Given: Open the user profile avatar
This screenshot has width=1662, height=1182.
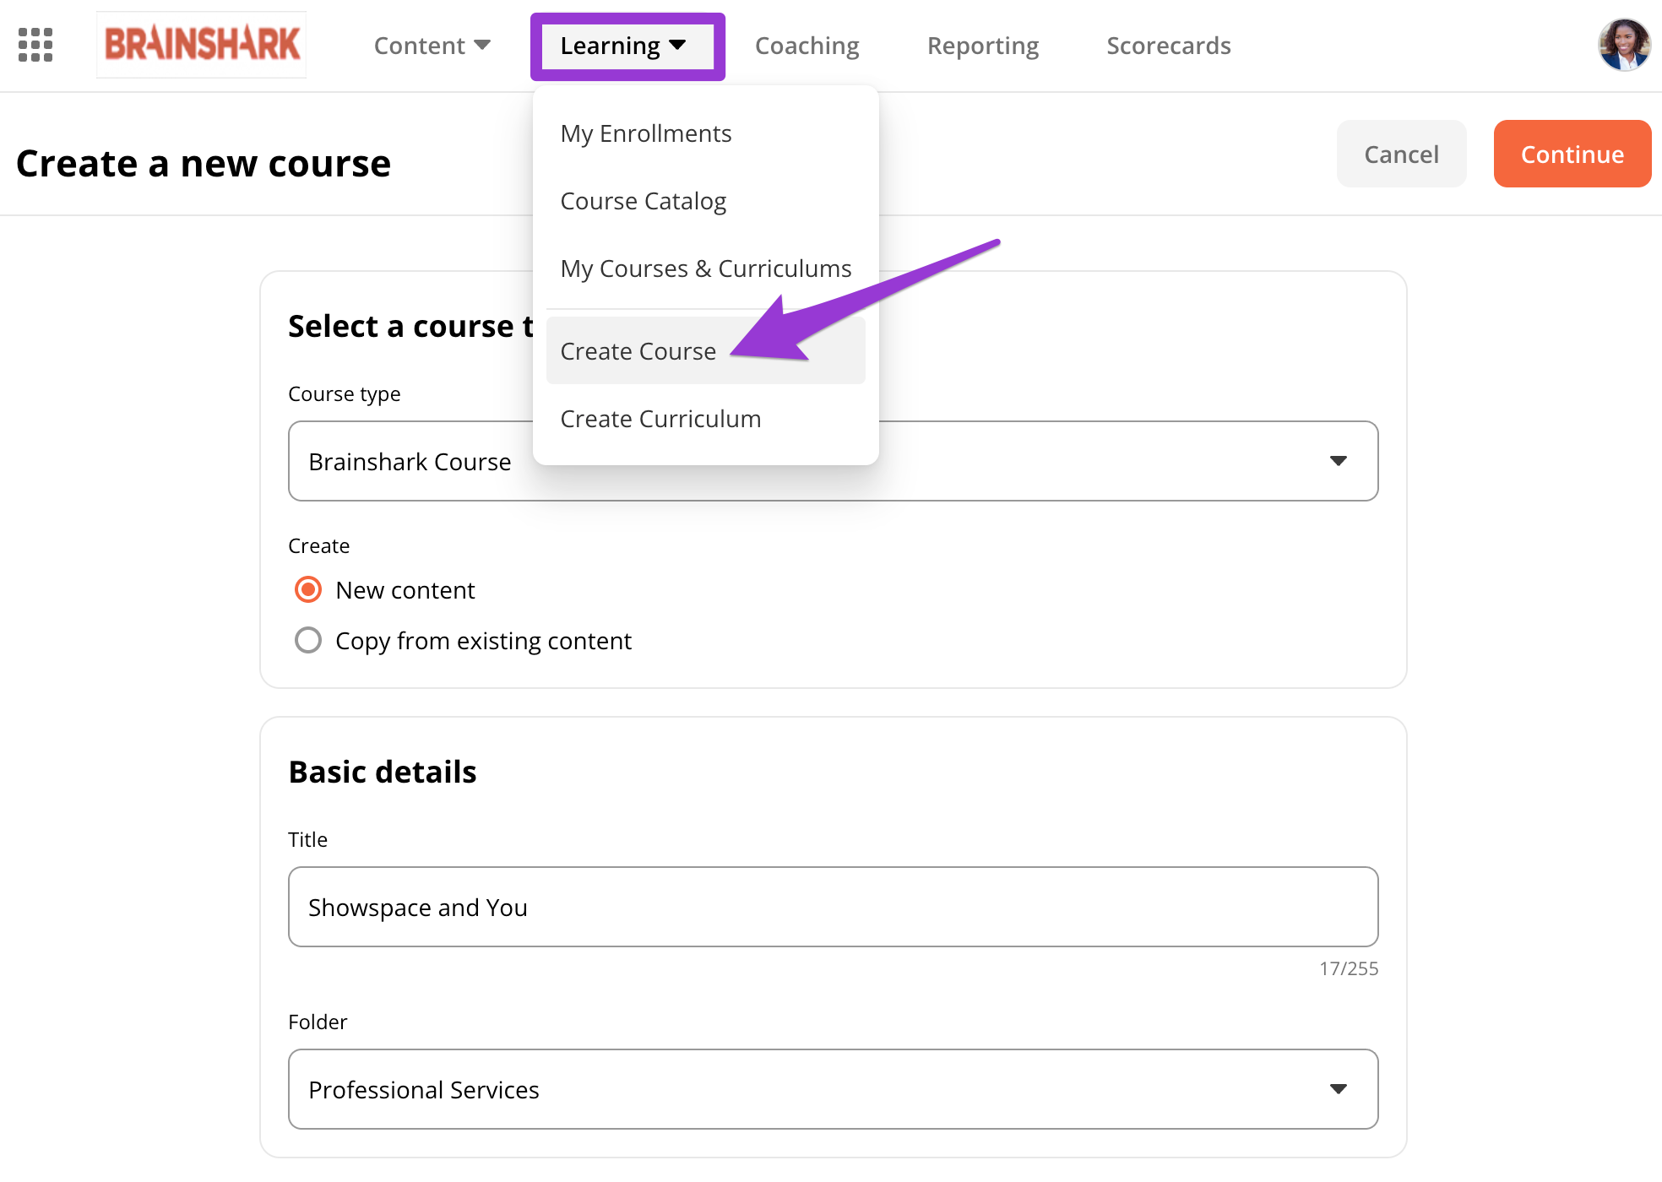Looking at the screenshot, I should [1624, 45].
